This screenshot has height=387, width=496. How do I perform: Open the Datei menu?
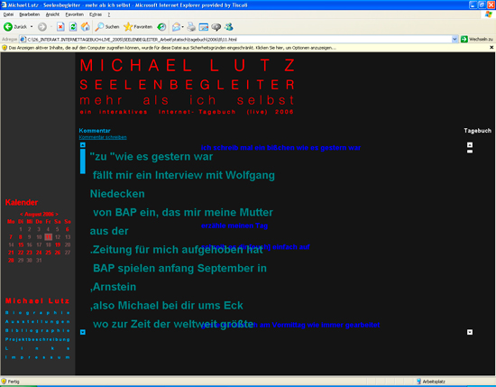8,14
